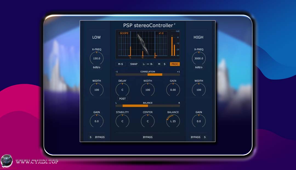
Task: Select the LOW band WIDTH knob
Action: pos(96,90)
